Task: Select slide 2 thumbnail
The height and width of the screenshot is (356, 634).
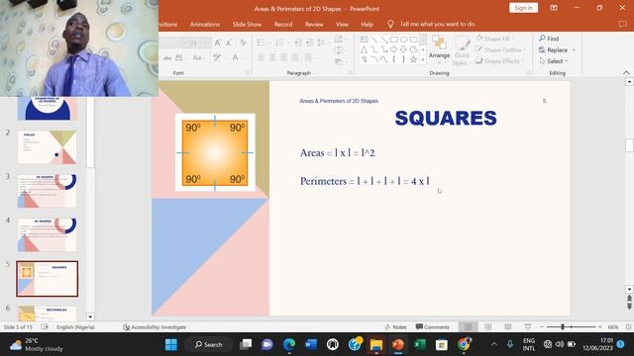Action: [47, 147]
